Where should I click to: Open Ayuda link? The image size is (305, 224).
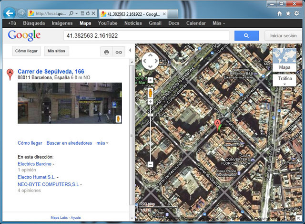(76, 218)
